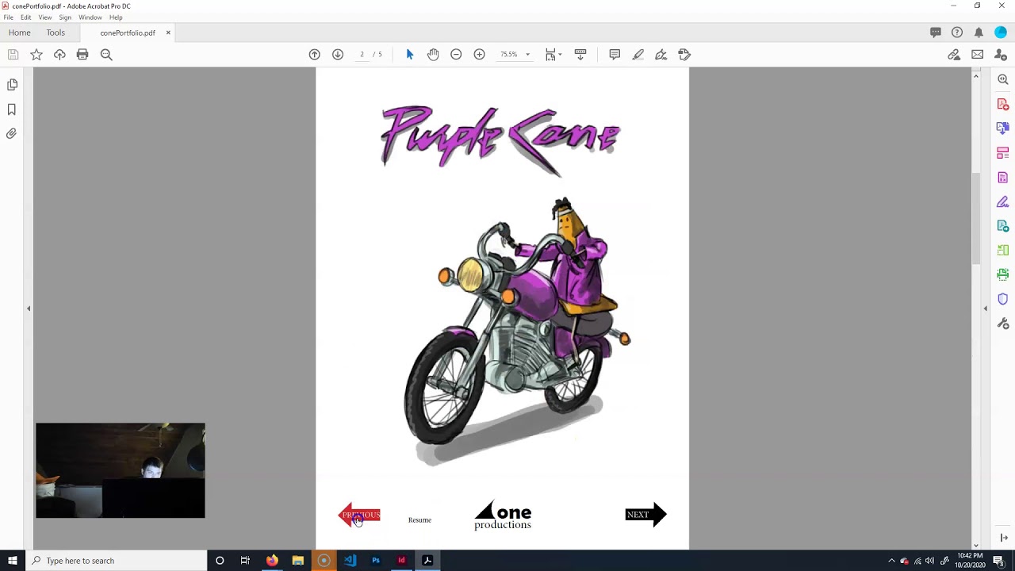Open find text magnifier icon
The height and width of the screenshot is (571, 1015).
pos(106,55)
